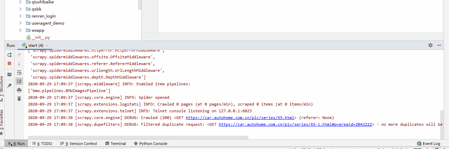Screen dimensions: 449x149
Task: Open the Terminal tool window
Action: [x=115, y=143]
